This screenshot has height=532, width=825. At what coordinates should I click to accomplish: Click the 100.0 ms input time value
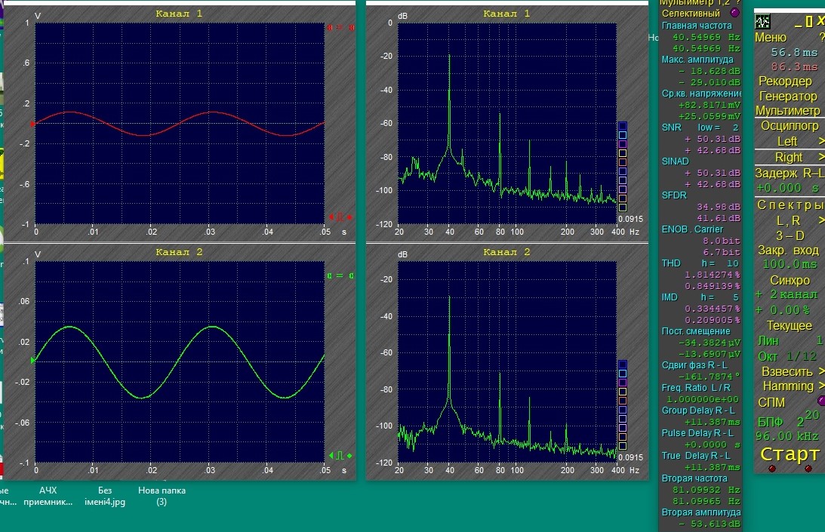tap(790, 264)
